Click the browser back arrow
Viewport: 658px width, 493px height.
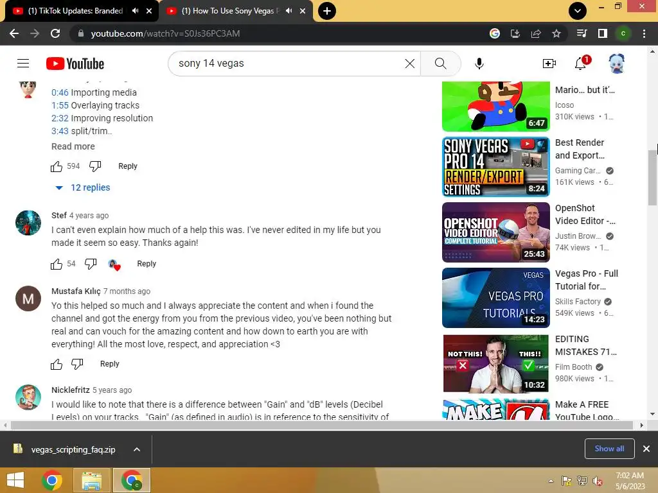[14, 33]
